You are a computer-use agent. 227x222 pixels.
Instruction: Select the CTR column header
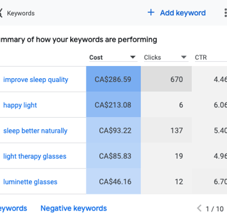click(201, 58)
